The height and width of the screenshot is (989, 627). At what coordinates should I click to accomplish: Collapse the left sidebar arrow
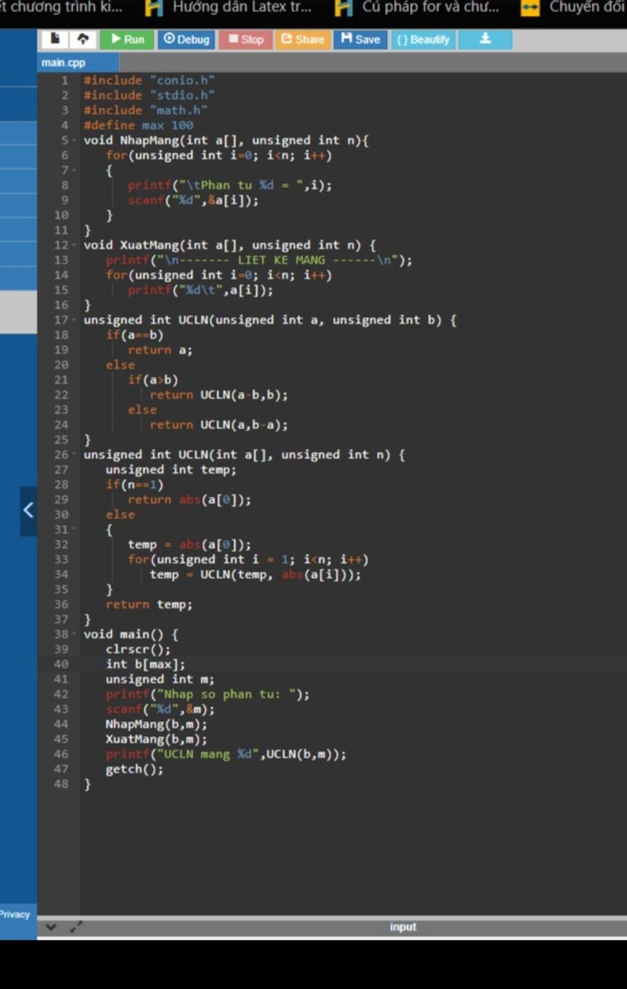(x=28, y=510)
